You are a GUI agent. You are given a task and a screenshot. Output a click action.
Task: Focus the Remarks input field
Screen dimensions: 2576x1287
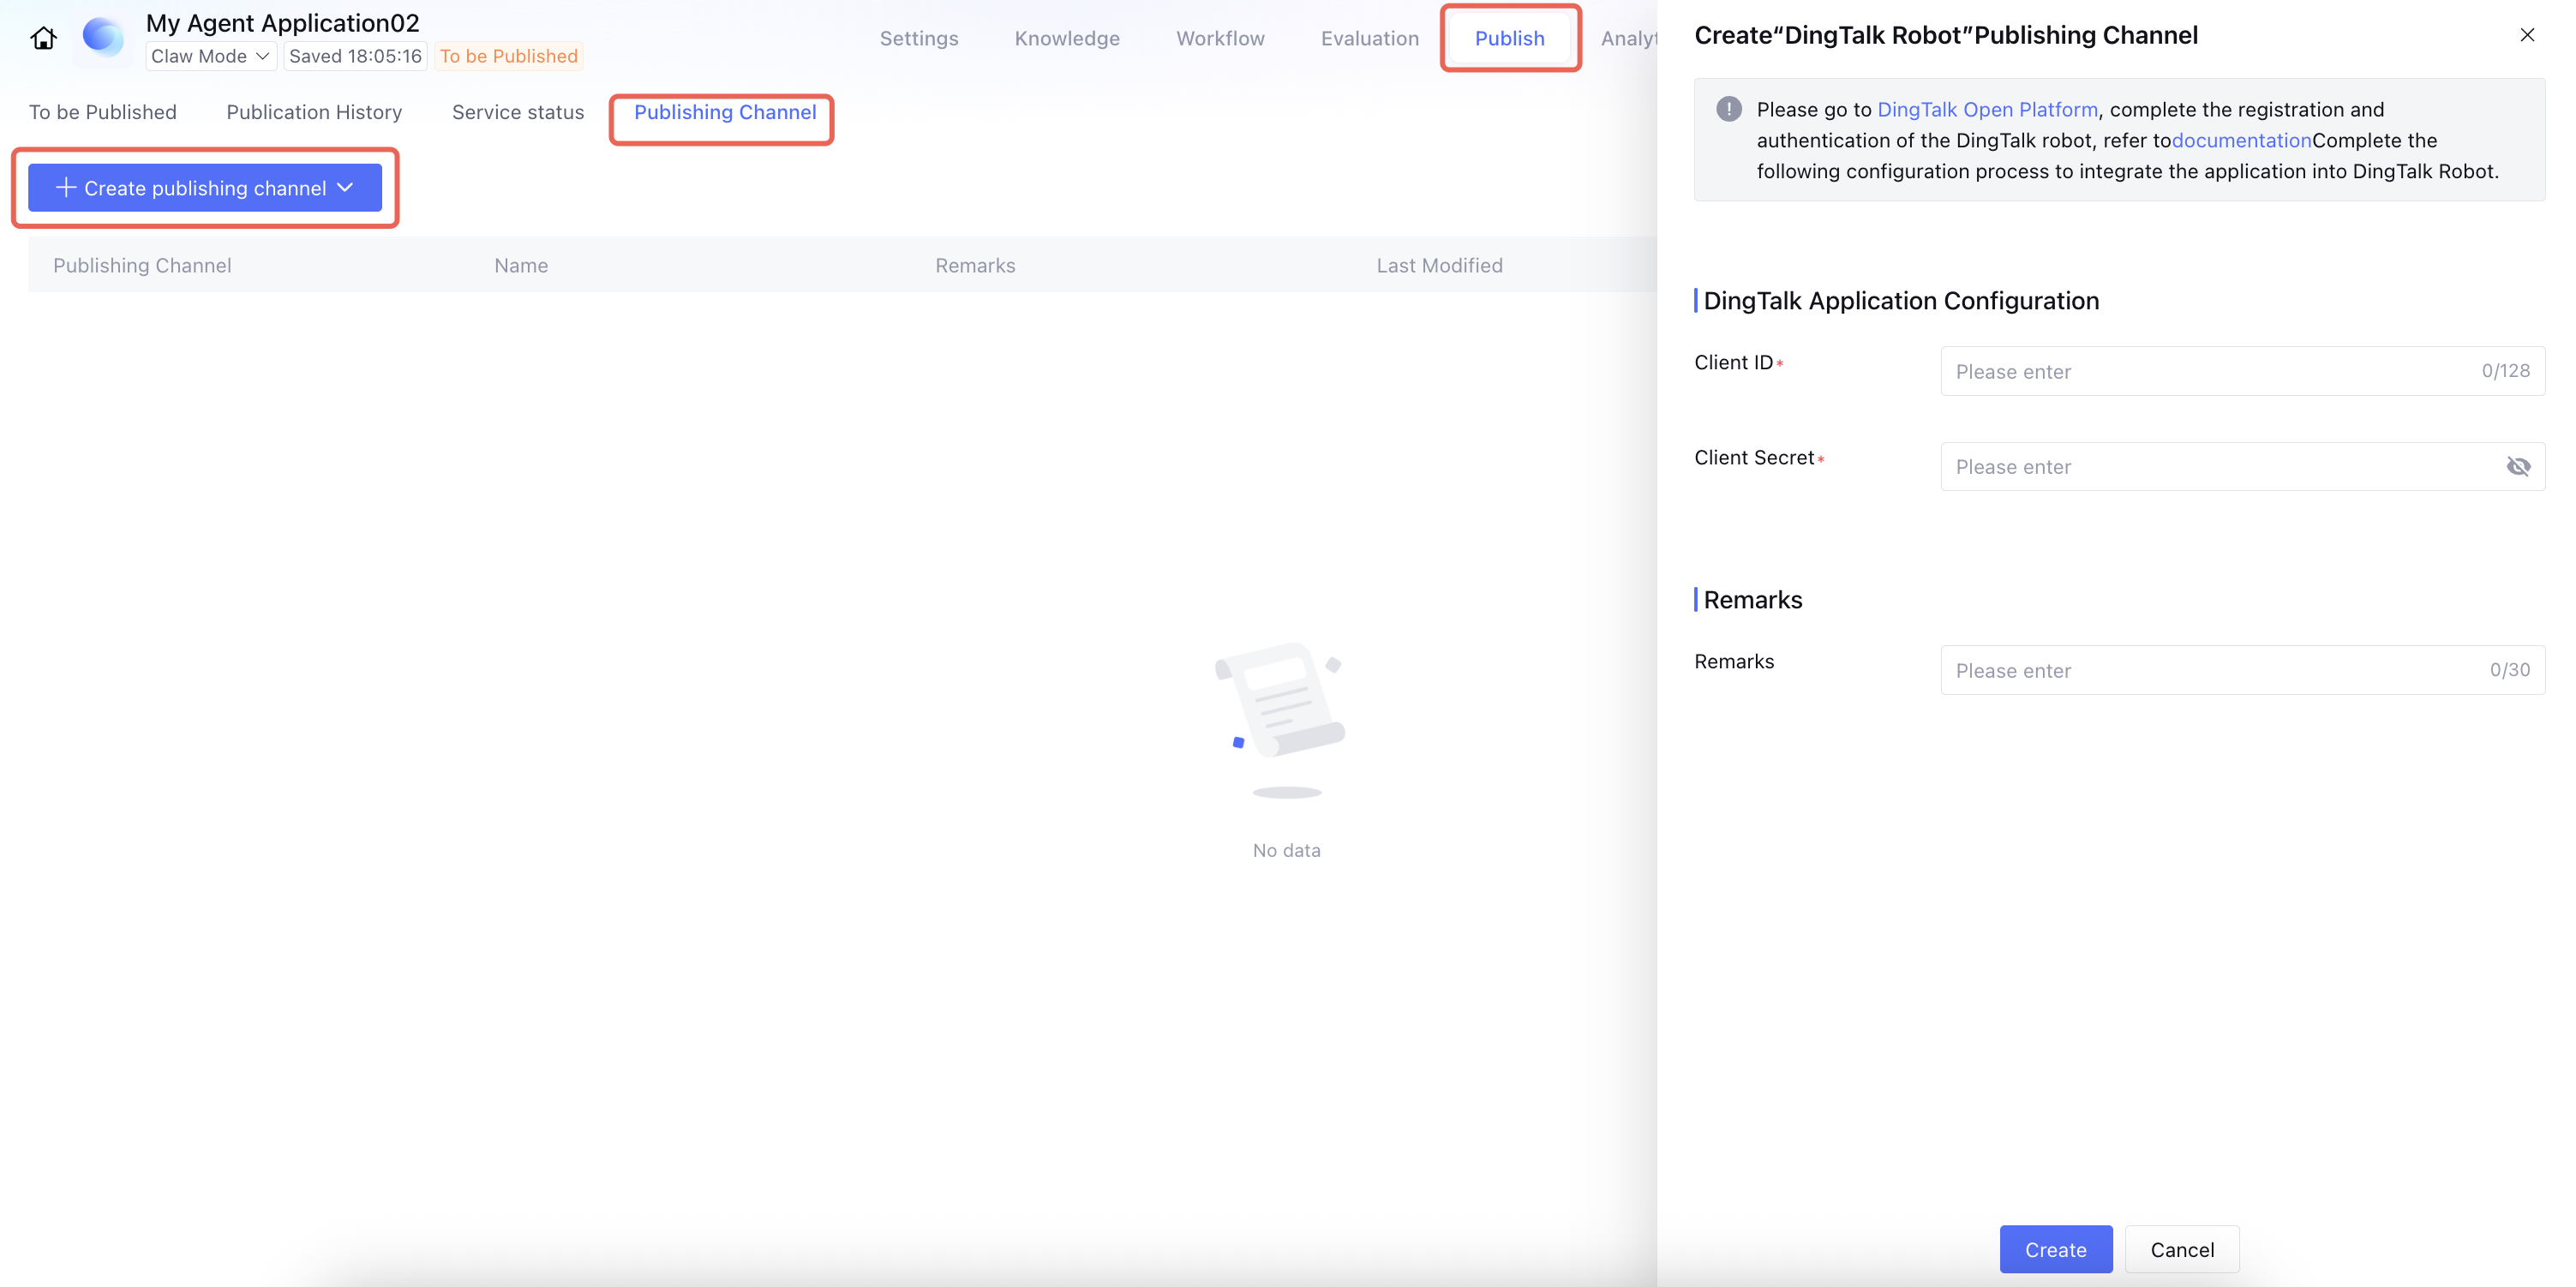(x=2242, y=670)
